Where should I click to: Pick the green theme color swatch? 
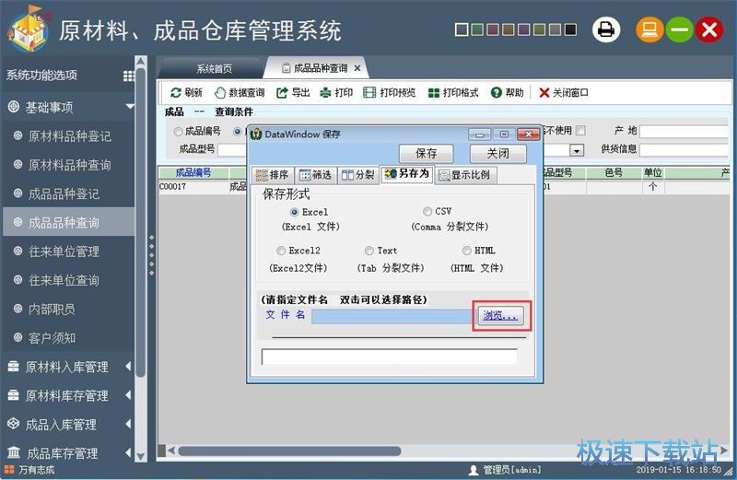477,30
